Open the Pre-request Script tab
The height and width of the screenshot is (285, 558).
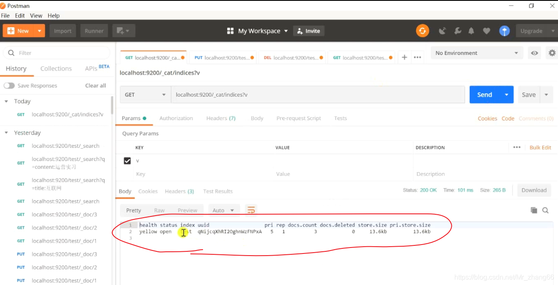point(299,118)
